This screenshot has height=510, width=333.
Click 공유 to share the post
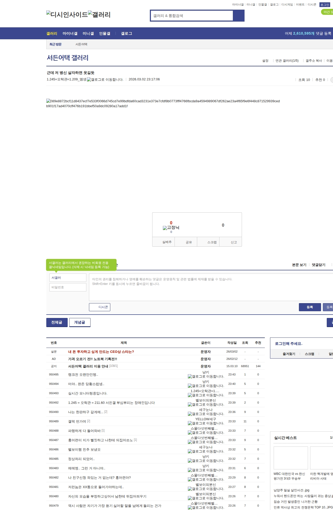[x=186, y=242]
